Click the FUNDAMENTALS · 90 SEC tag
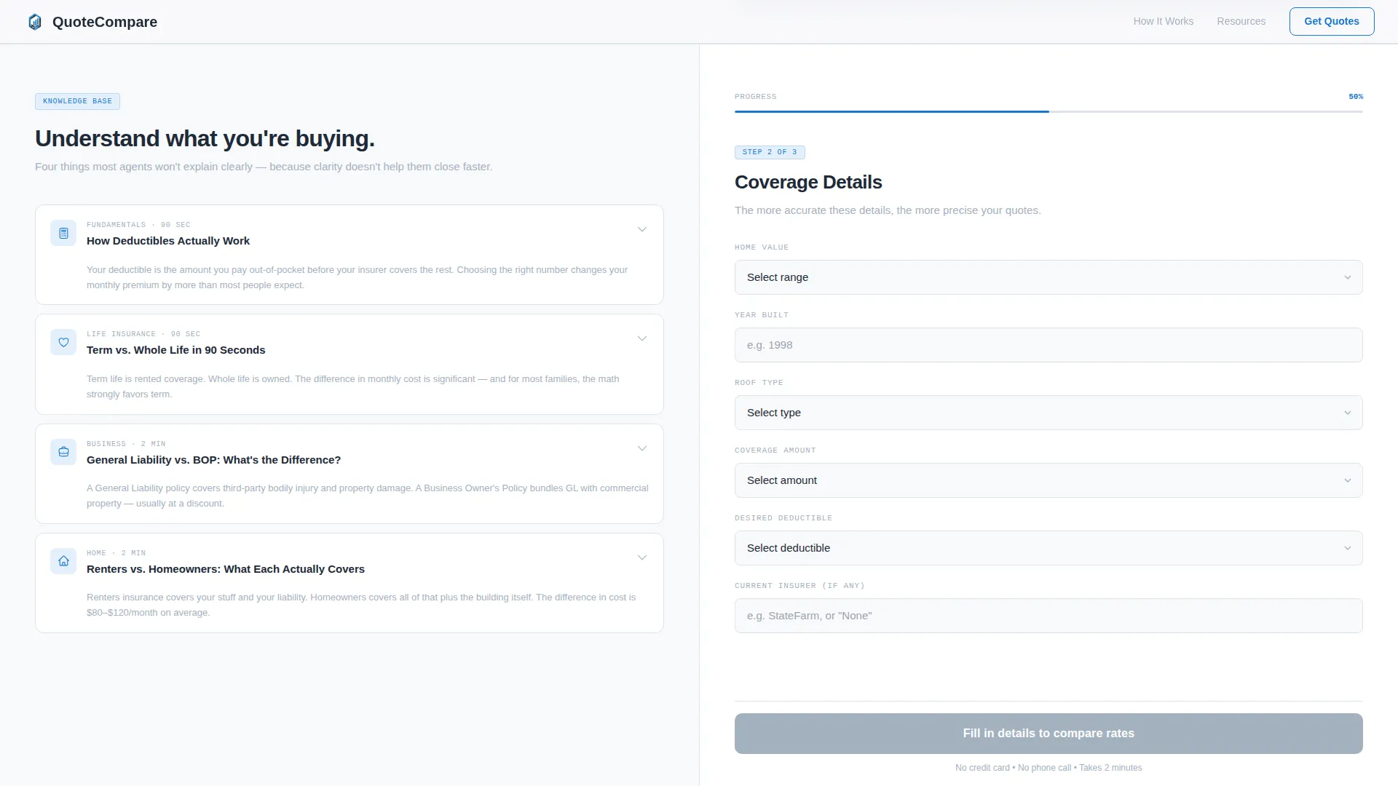 pos(138,225)
